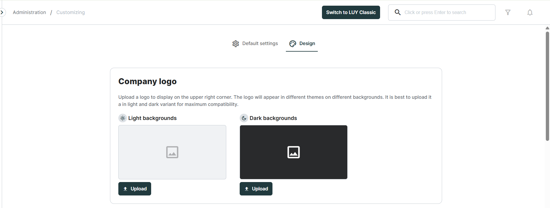550x208 pixels.
Task: Click the palette icon beside Design
Action: pos(293,44)
